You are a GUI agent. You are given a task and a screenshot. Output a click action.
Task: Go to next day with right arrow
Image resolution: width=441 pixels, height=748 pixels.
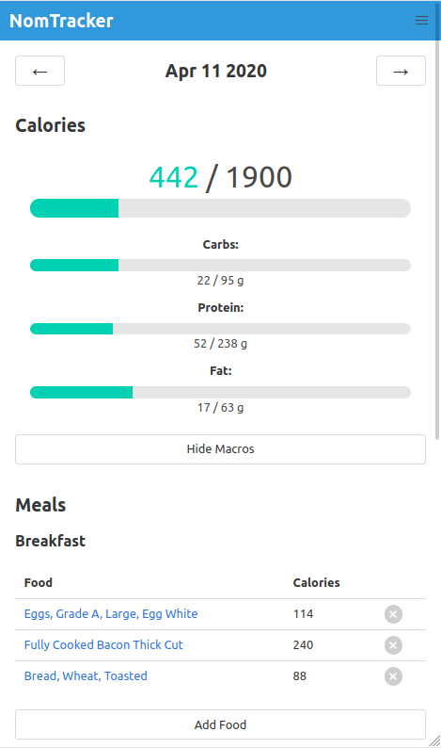(x=401, y=71)
